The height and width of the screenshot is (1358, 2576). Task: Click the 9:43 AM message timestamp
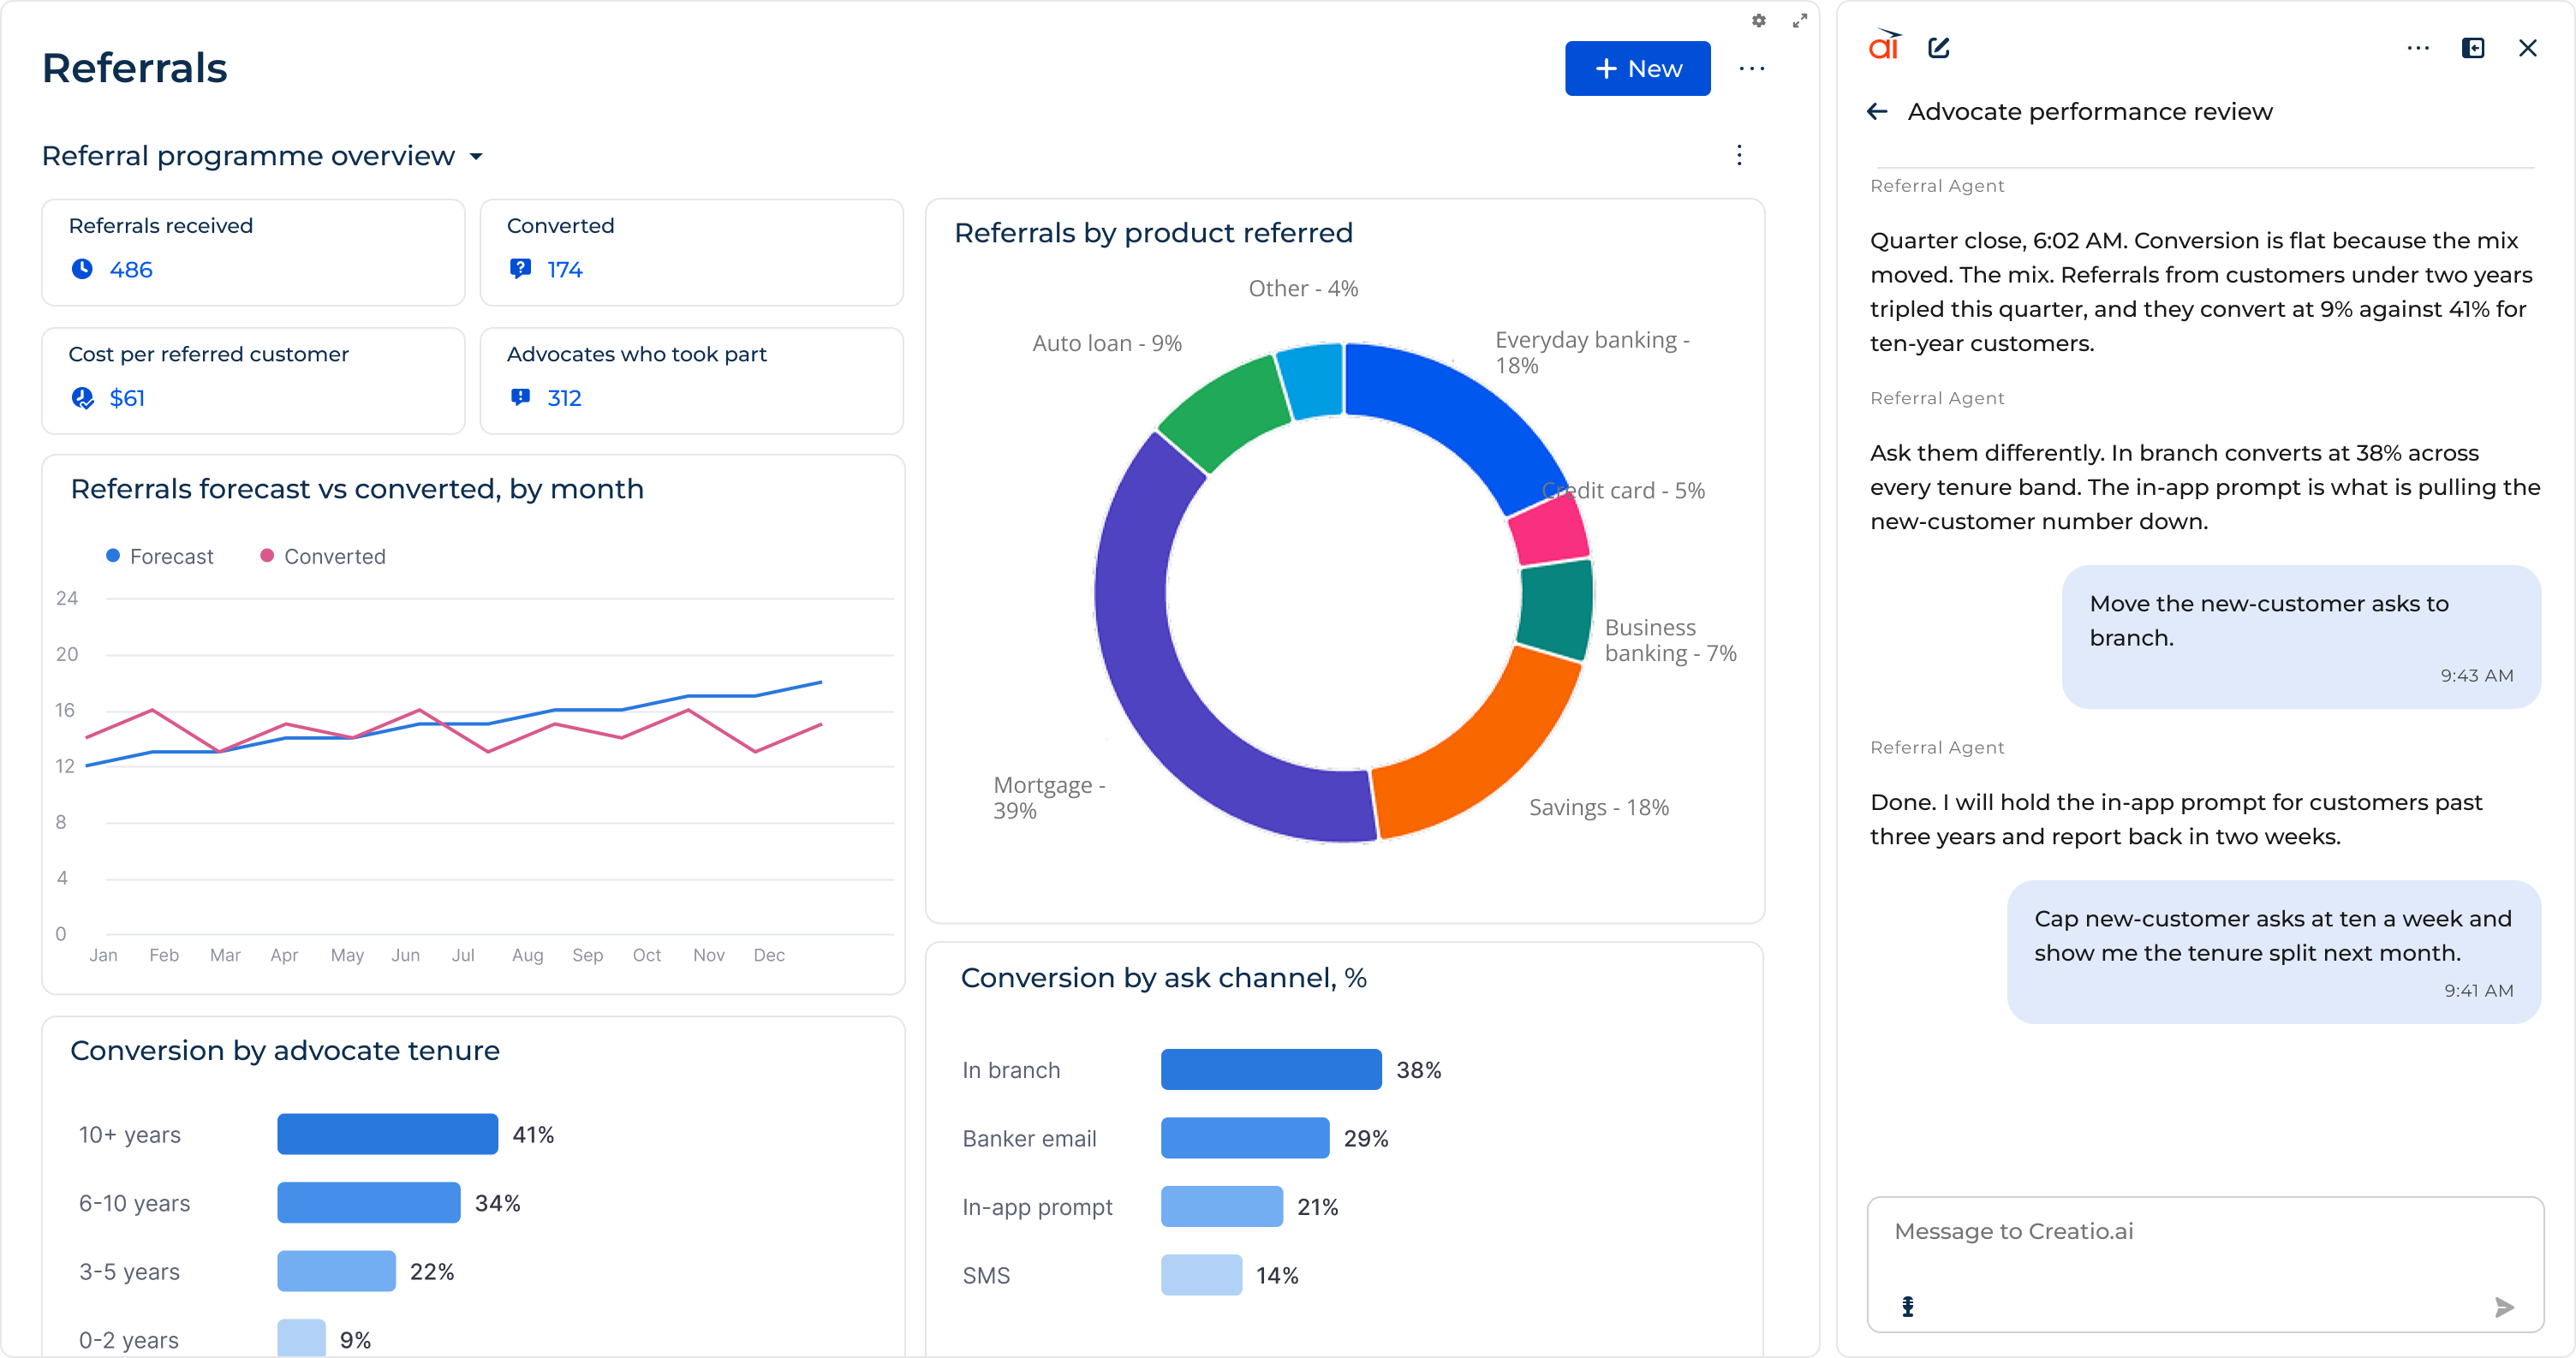2476,675
